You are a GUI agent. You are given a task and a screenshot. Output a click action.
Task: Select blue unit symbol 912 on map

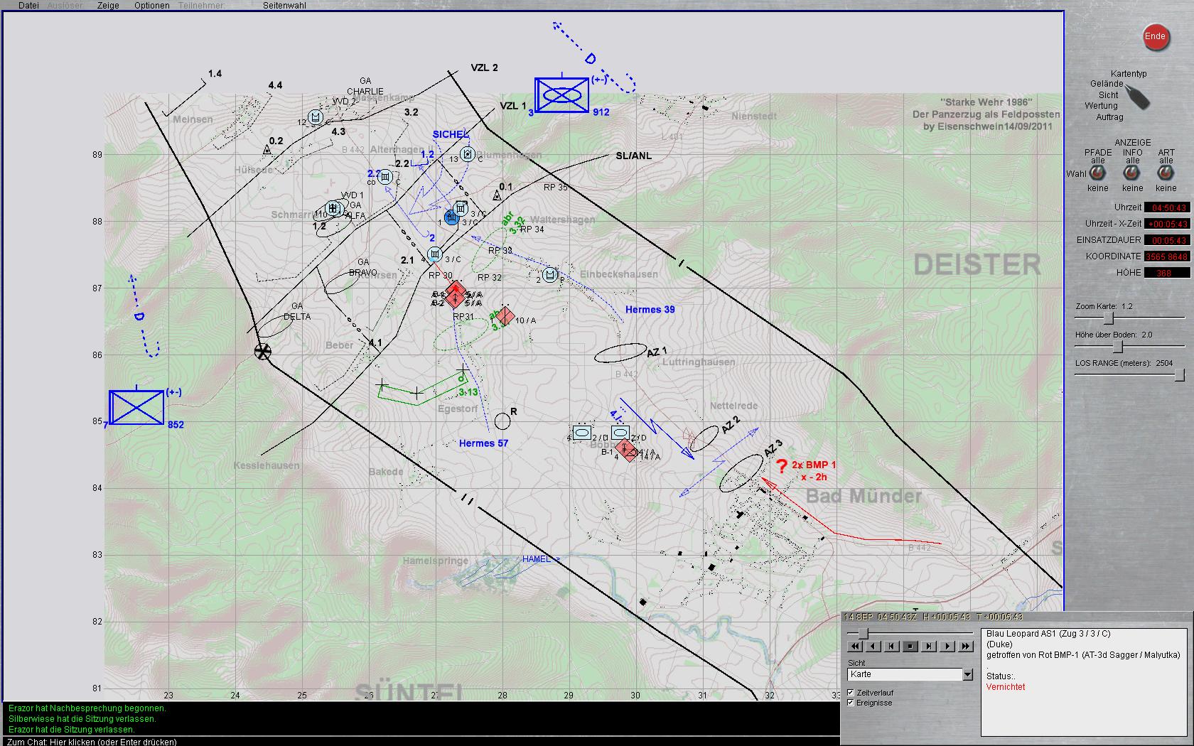(x=562, y=94)
